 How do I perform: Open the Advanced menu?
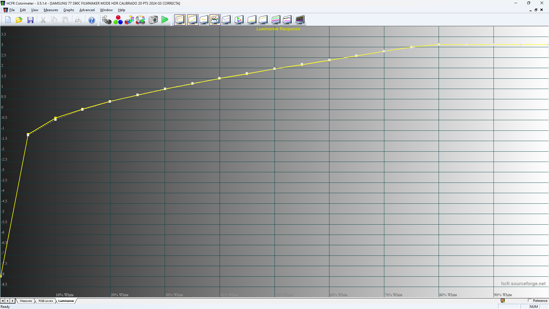[x=87, y=10]
